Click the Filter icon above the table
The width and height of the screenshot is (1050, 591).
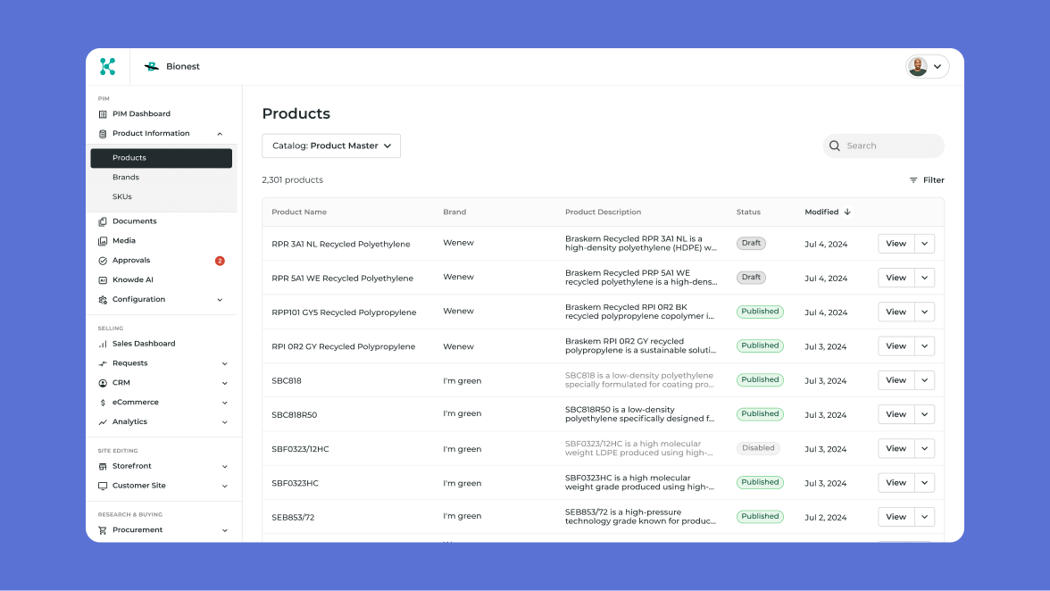(913, 180)
